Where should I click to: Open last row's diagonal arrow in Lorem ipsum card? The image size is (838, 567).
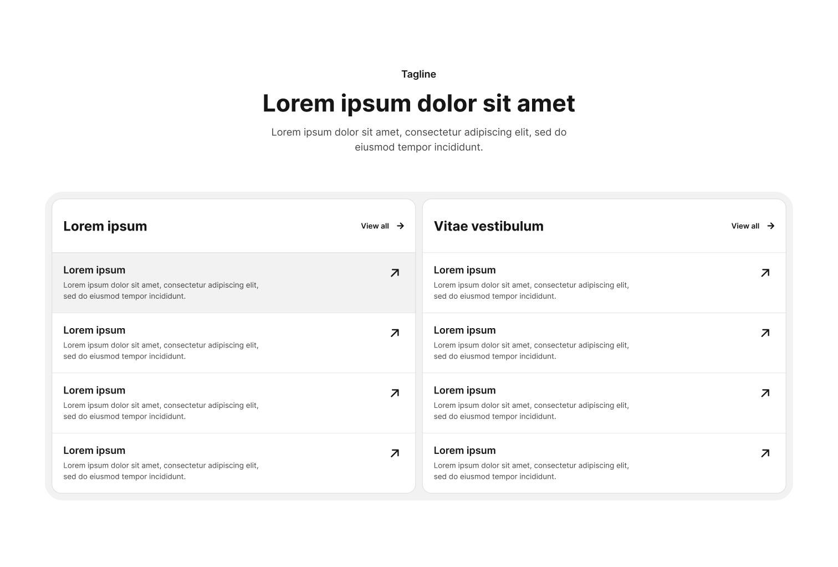click(x=395, y=453)
